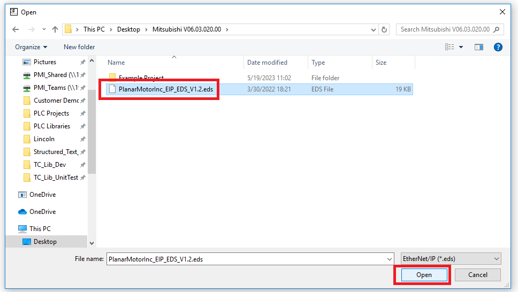Open the File name history dropdown arrow
The height and width of the screenshot is (292, 518).
(x=389, y=259)
